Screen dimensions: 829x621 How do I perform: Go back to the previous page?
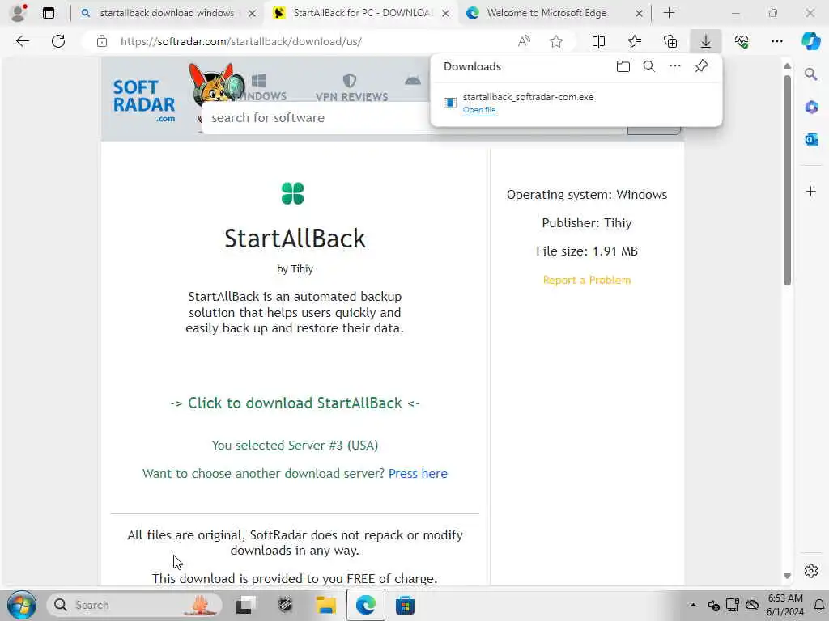click(x=22, y=41)
